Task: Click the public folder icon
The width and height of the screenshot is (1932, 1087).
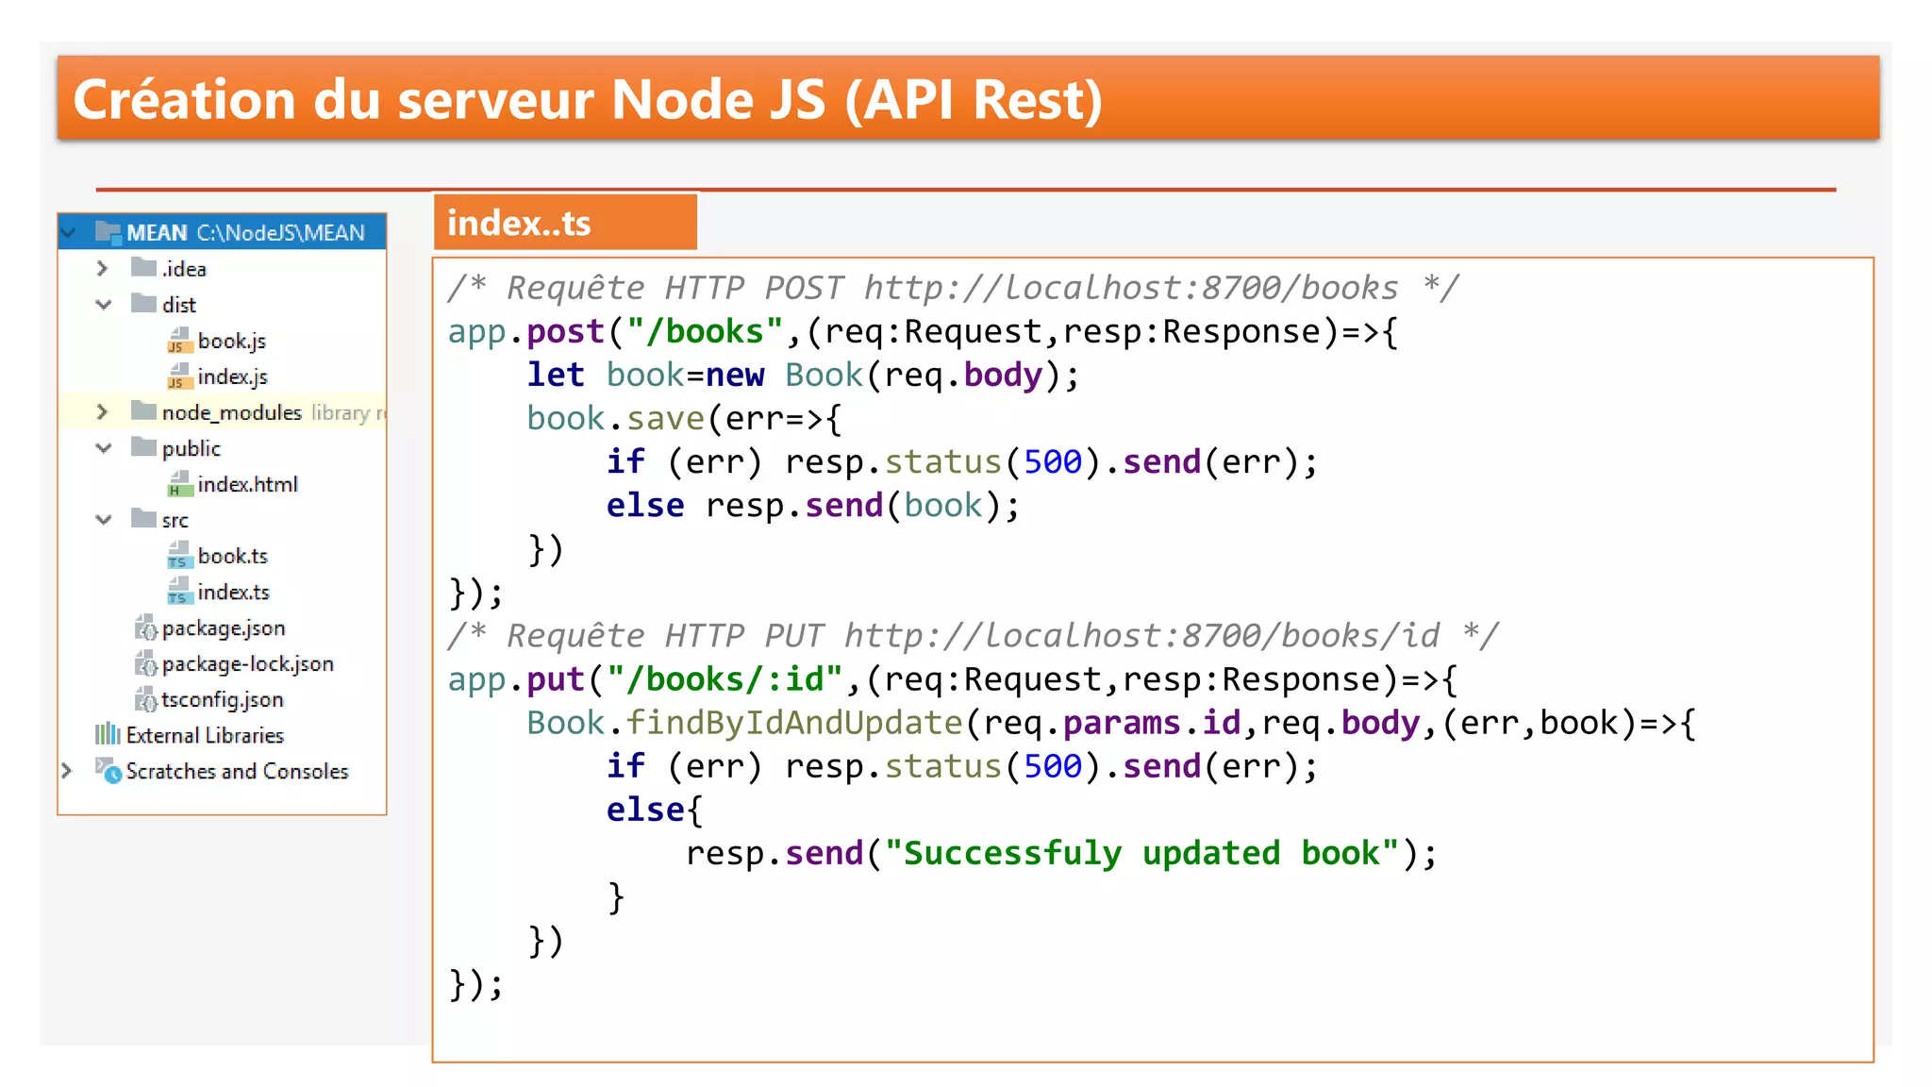Action: [143, 446]
